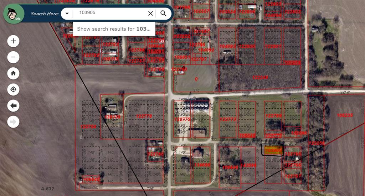Screen dimensions: 365x196
Task: Select the parcel labeled 143596
Action: [248, 165]
